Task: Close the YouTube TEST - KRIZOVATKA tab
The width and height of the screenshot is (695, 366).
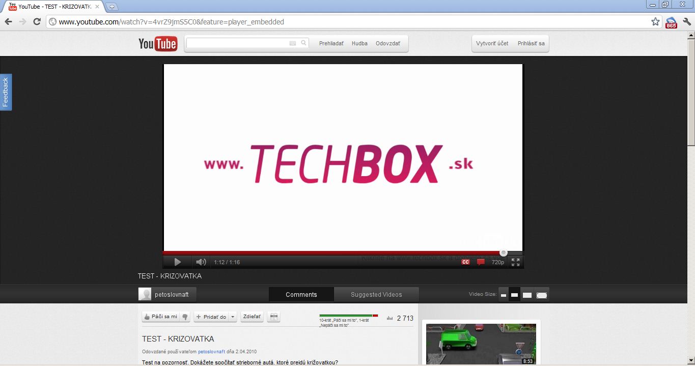Action: (x=97, y=7)
